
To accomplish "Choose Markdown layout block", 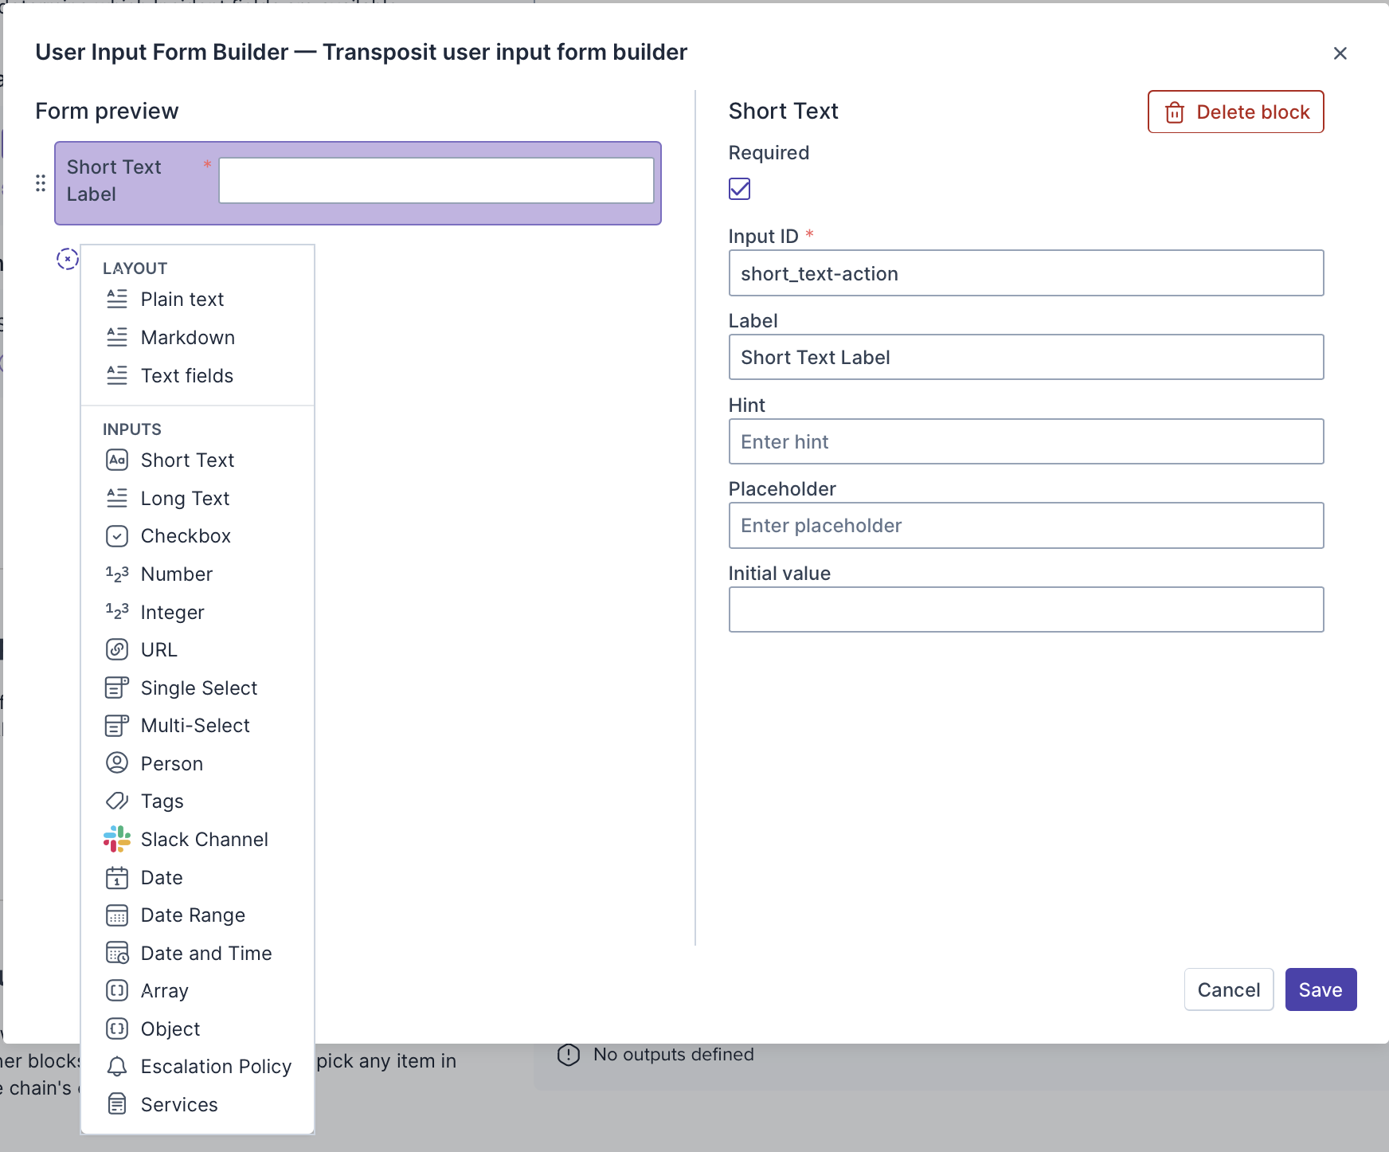I will [187, 337].
